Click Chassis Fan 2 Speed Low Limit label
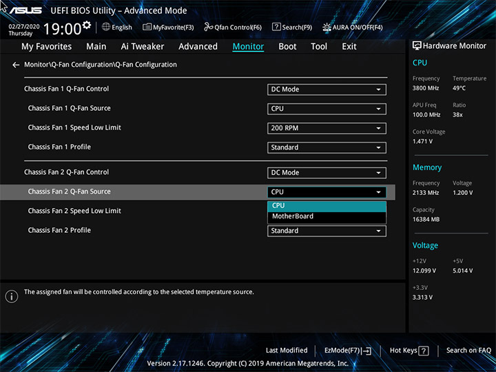496x372 pixels. (74, 211)
